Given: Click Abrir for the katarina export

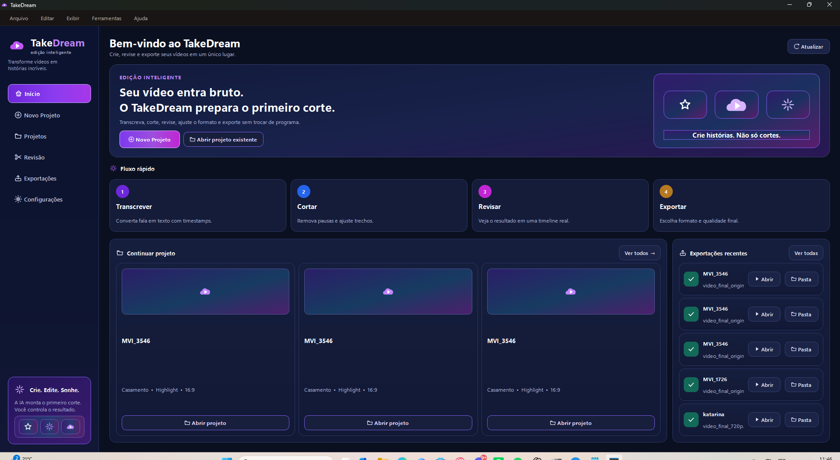Looking at the screenshot, I should click(x=764, y=420).
